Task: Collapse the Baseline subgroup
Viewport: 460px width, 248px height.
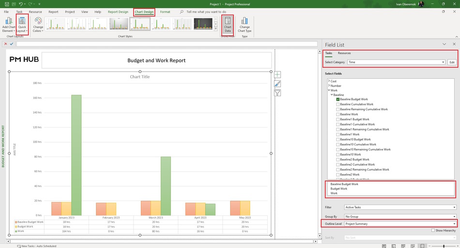Action: [x=332, y=95]
